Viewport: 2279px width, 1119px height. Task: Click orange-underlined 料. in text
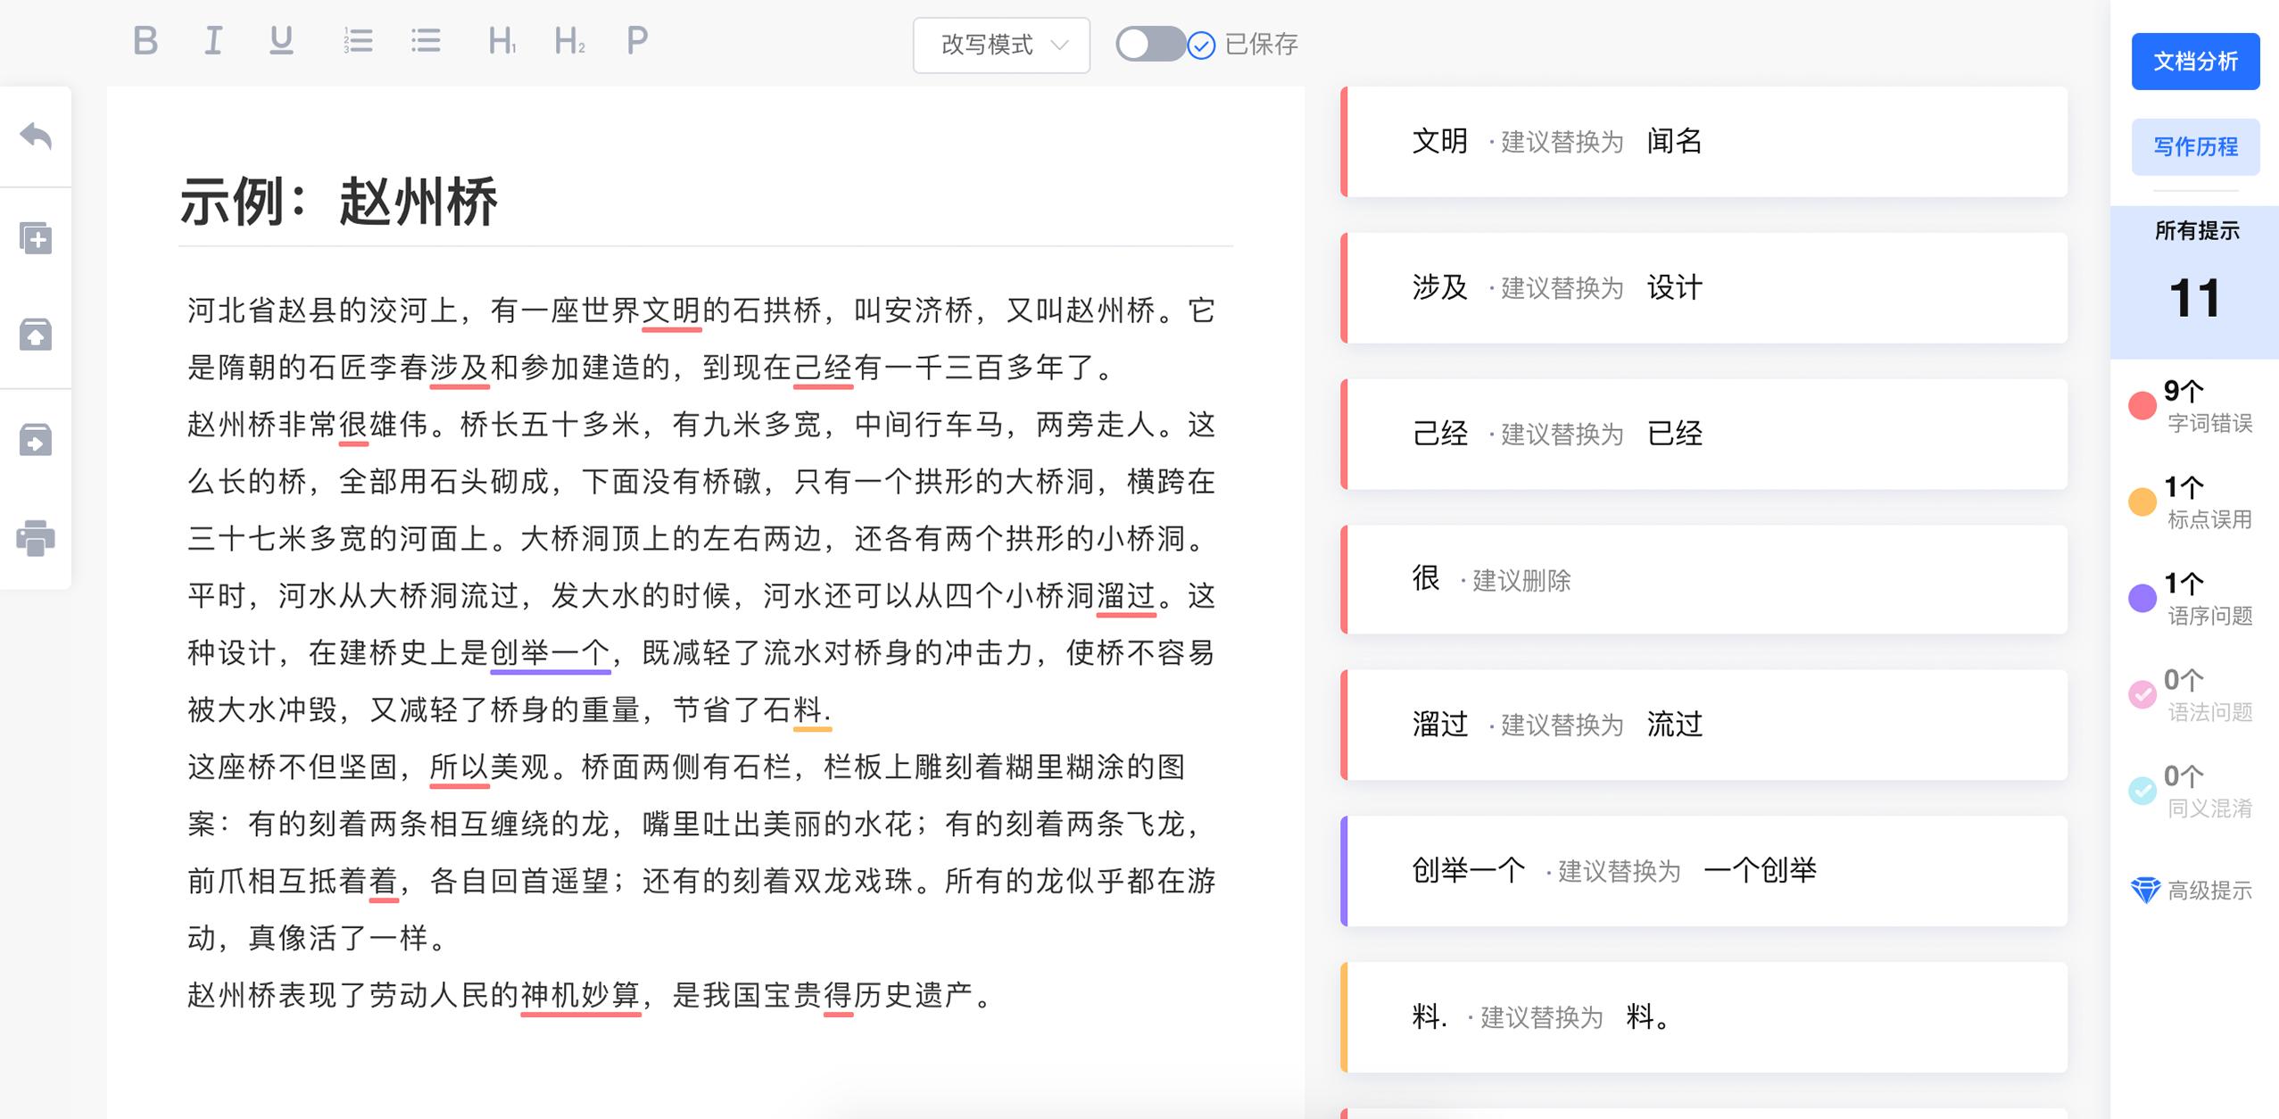coord(812,710)
